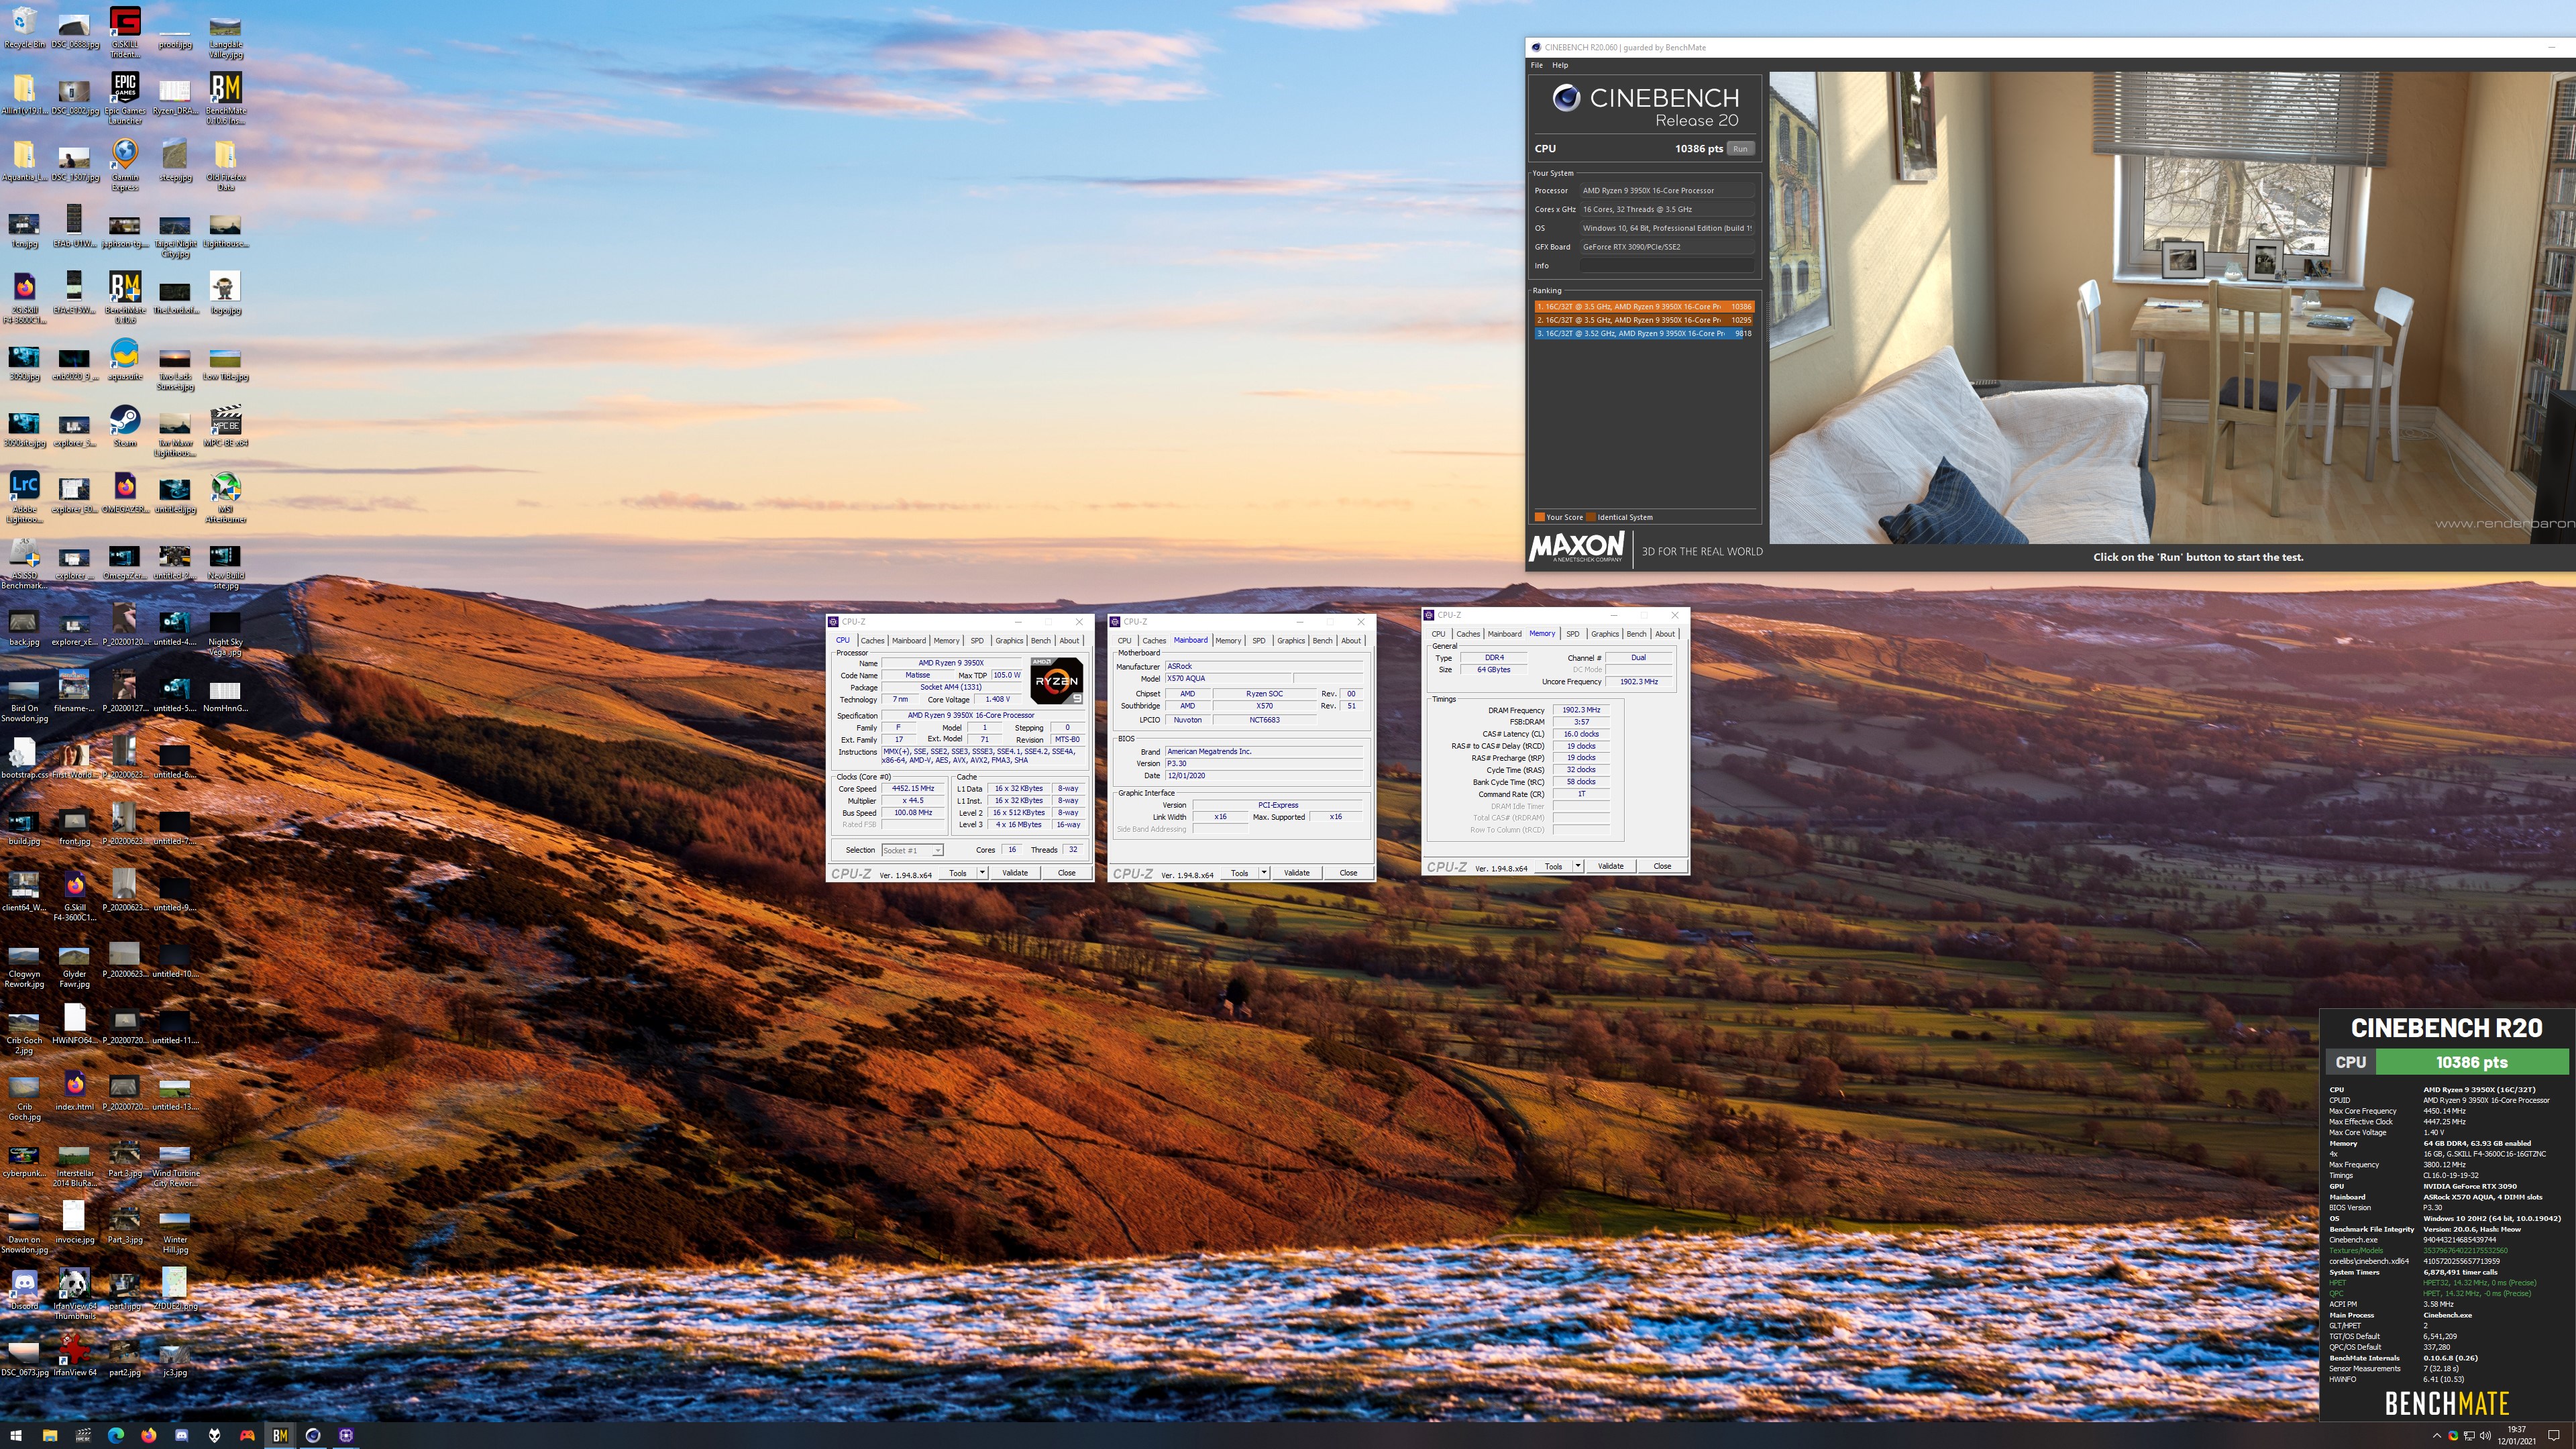Switch to Cinebench in the taskbar
Image resolution: width=2576 pixels, height=1449 pixels.
(x=313, y=1435)
